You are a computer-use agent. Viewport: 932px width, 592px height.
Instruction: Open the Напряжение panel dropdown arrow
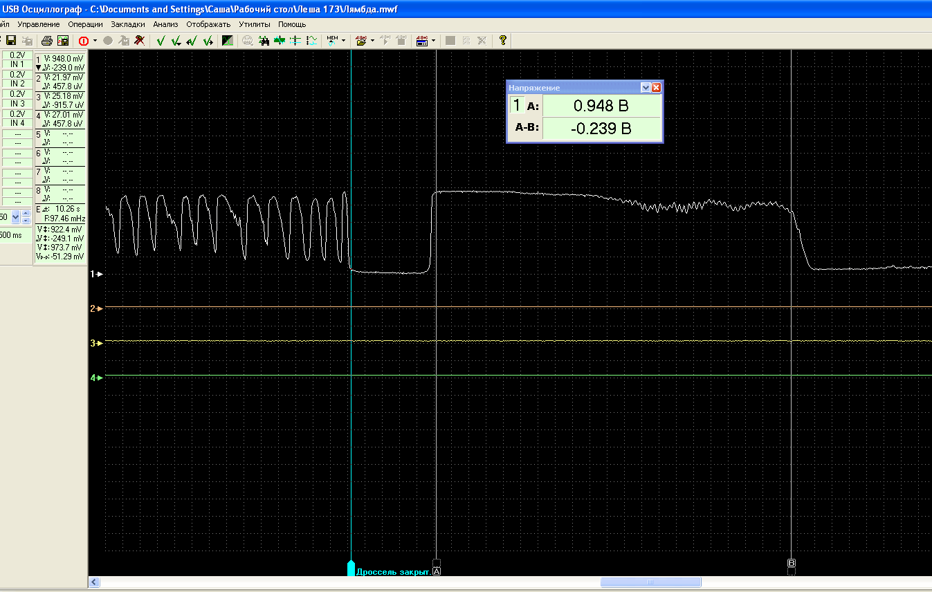coord(646,88)
